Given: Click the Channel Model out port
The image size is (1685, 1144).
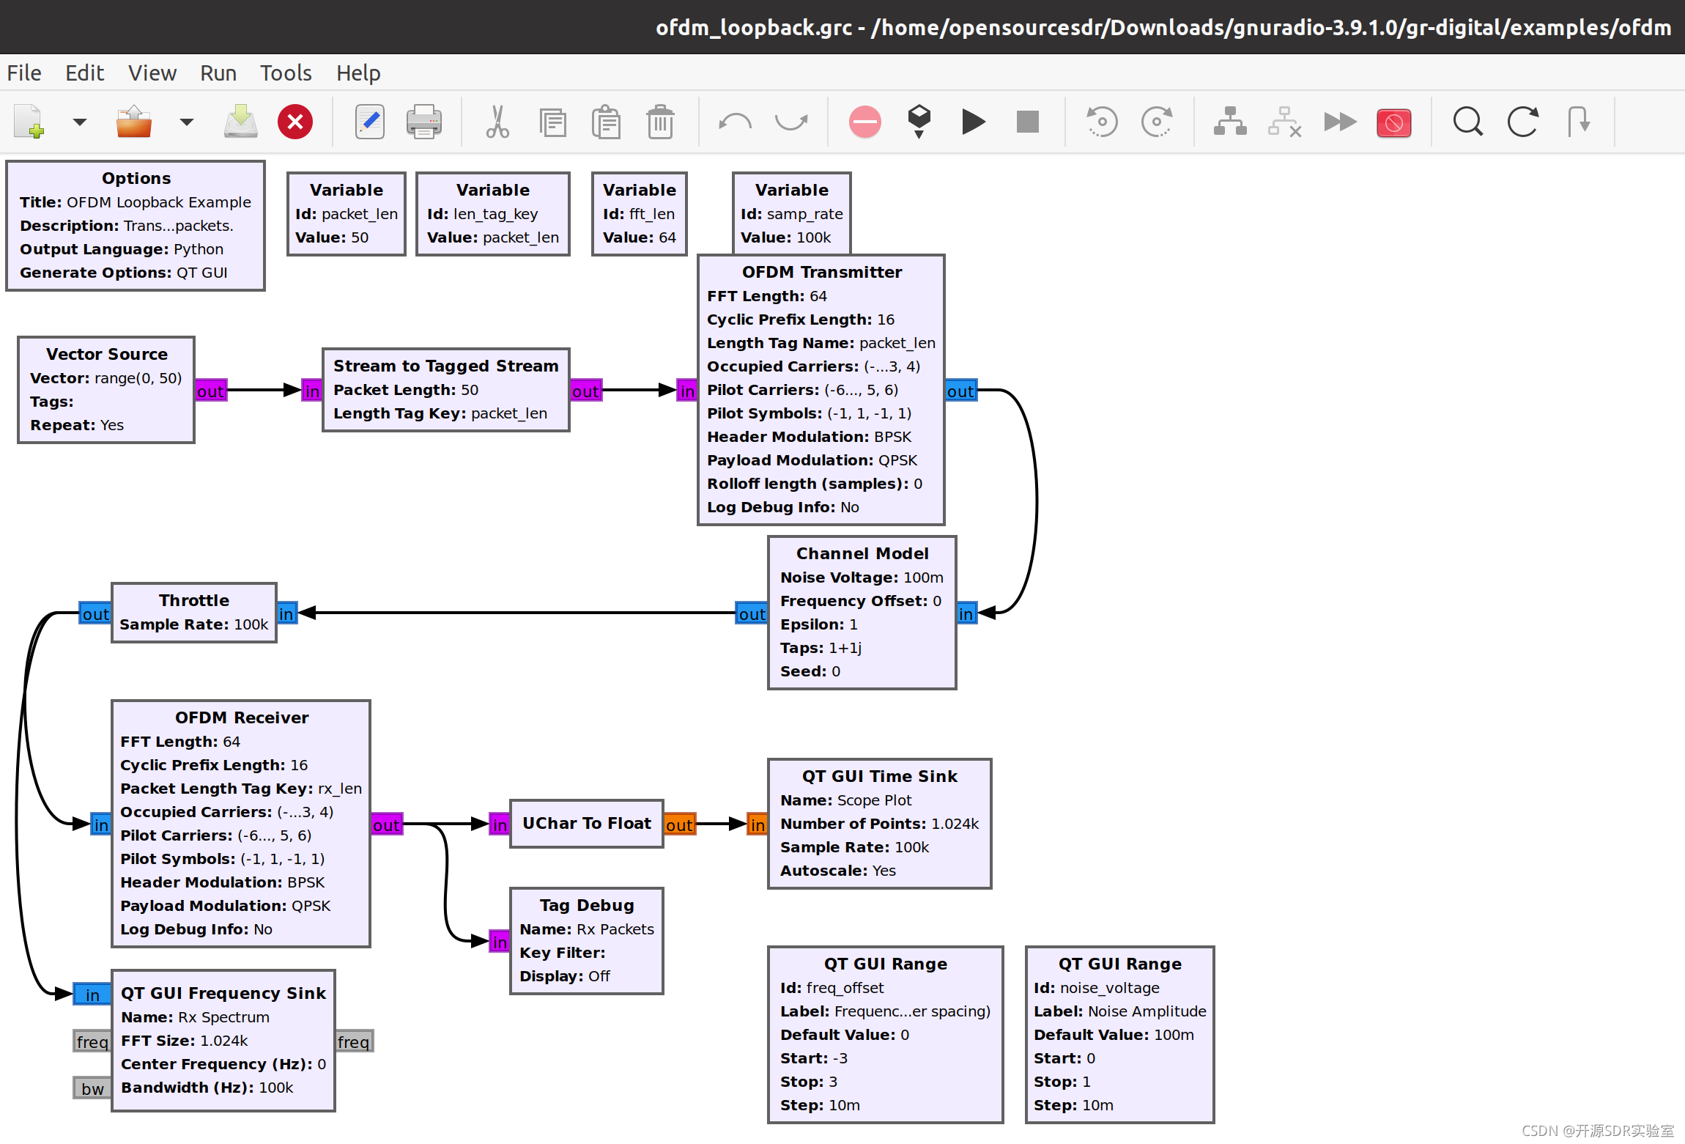Looking at the screenshot, I should click(752, 614).
